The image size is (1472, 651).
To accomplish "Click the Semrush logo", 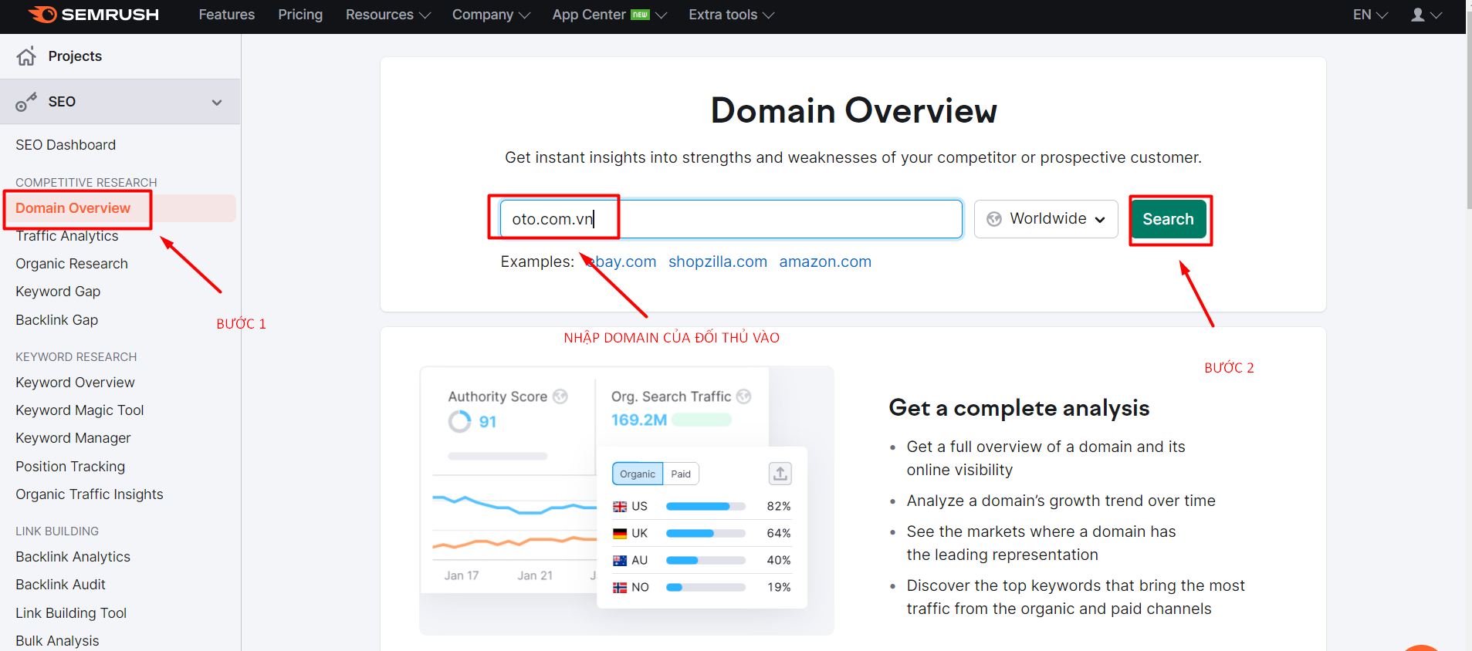I will (x=94, y=15).
